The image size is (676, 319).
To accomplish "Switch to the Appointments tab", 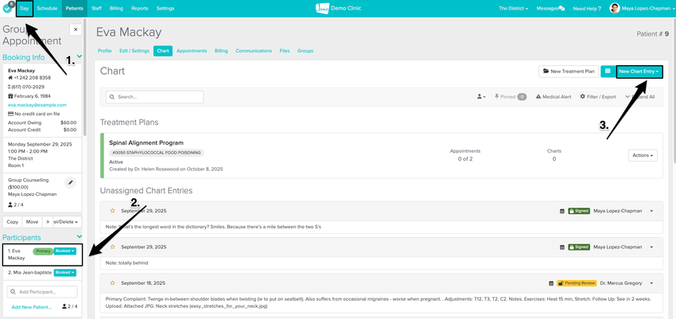I will pos(192,50).
